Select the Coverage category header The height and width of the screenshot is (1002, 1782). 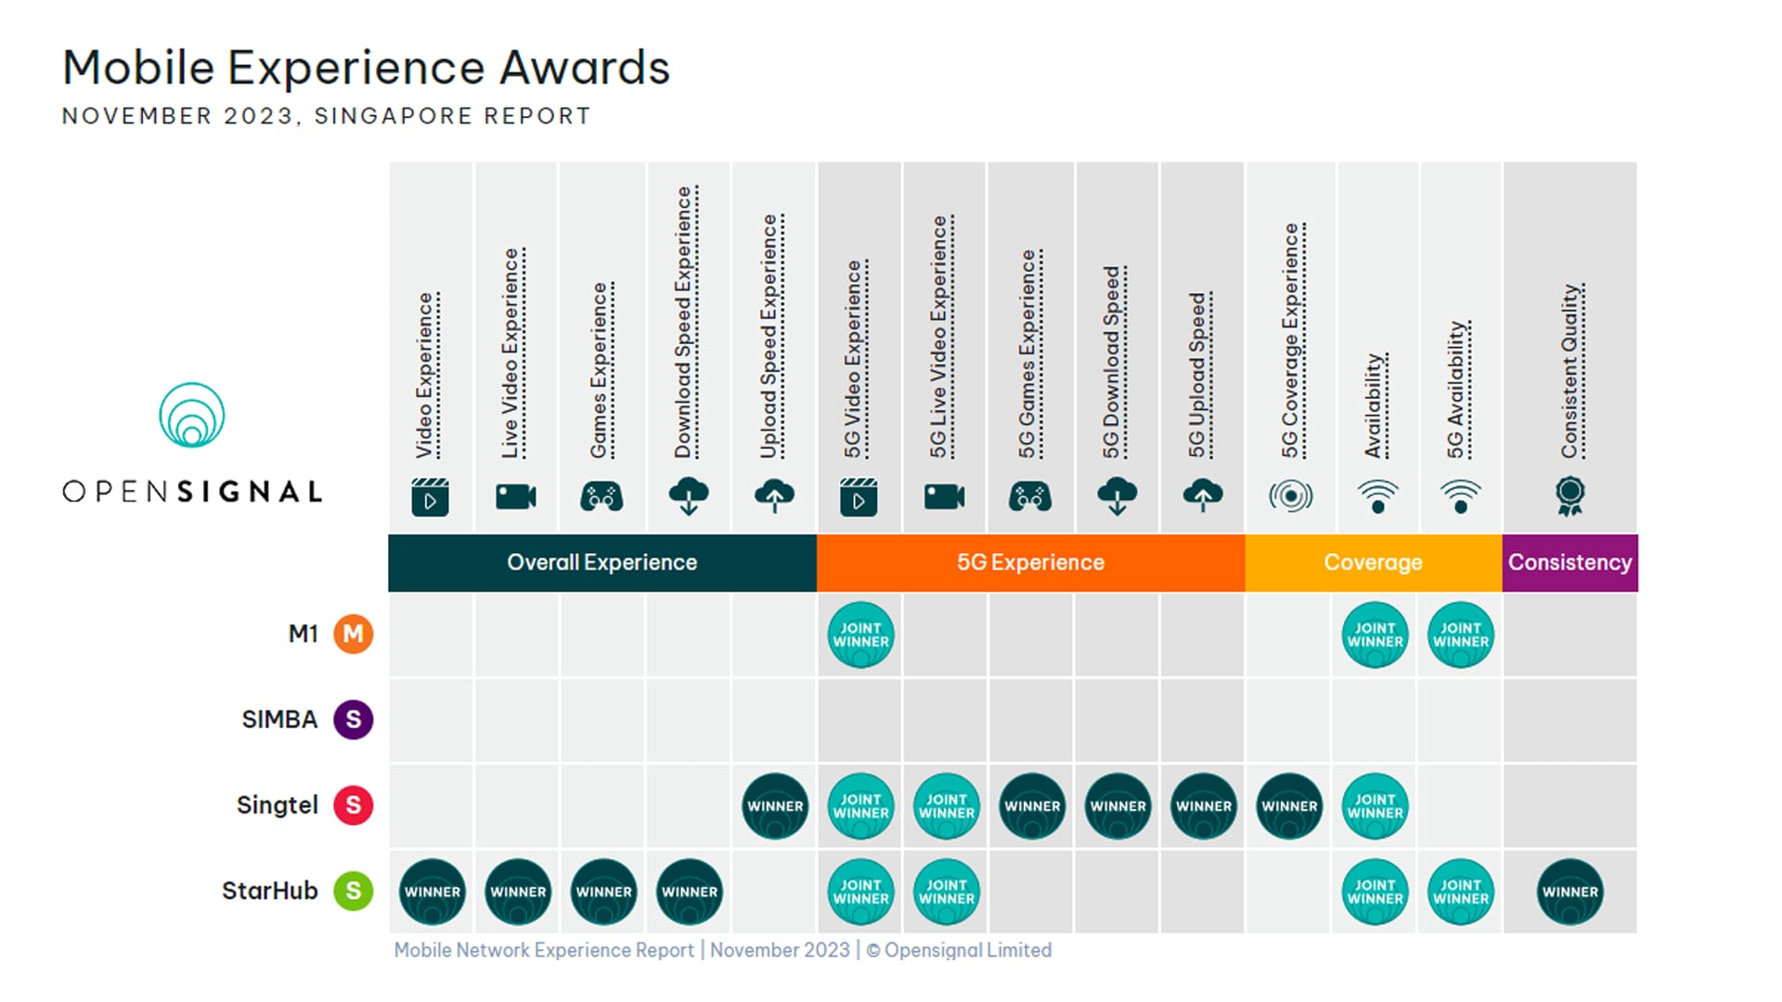1373,563
